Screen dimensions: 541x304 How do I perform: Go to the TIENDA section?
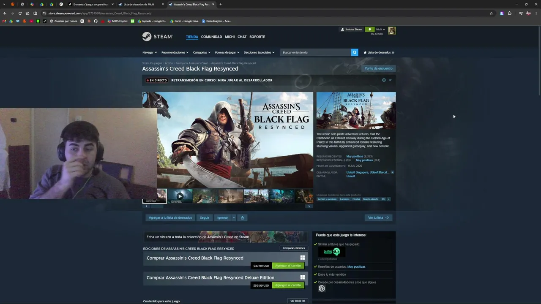(192, 37)
